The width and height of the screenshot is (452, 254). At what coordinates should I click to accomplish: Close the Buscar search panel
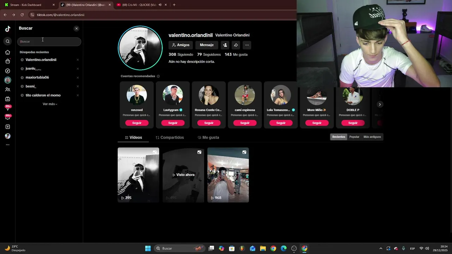click(76, 29)
